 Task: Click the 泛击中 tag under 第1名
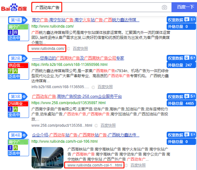[x=14, y=38]
